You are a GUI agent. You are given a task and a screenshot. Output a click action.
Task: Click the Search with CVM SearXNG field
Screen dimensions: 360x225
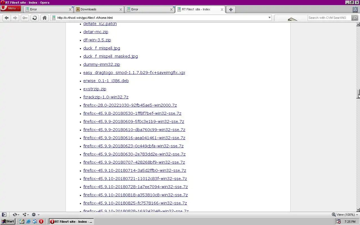tap(329, 18)
